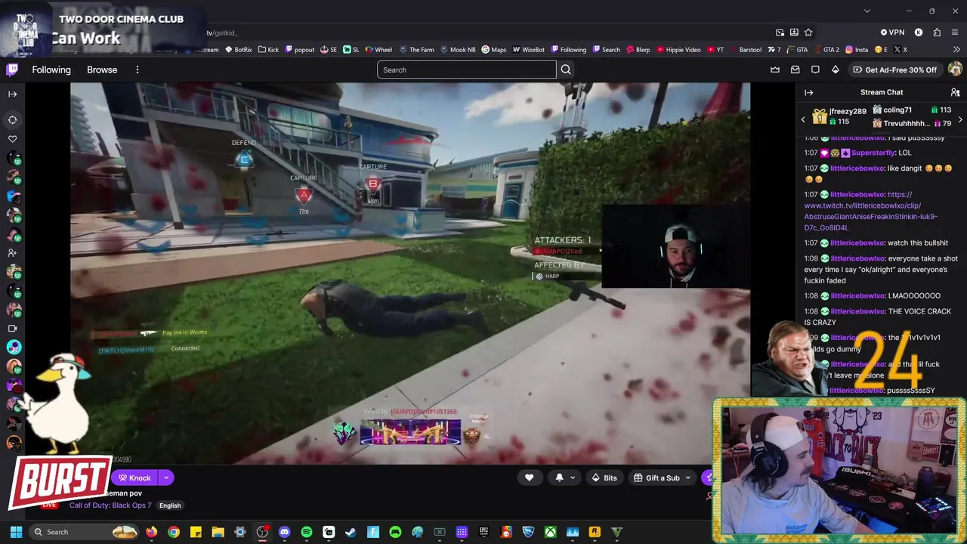Open Discord from the taskbar

pos(284,532)
